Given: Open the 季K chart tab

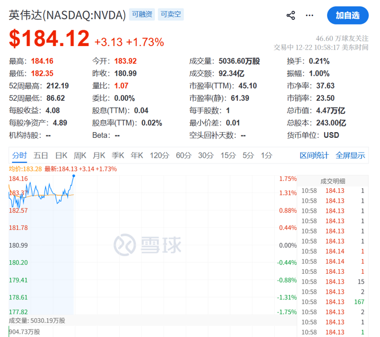Looking at the screenshot, I should (118, 155).
